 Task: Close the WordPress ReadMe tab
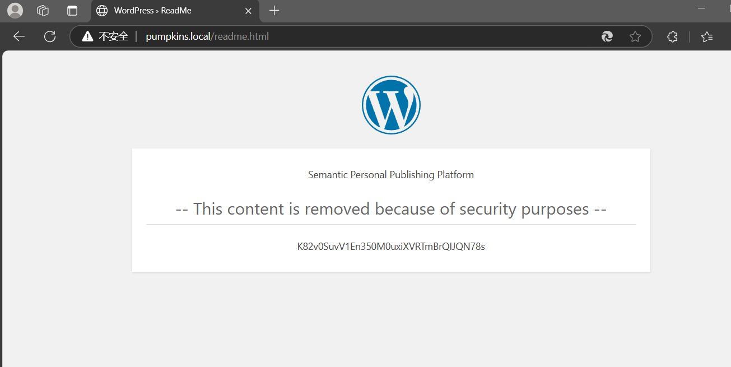pyautogui.click(x=249, y=11)
